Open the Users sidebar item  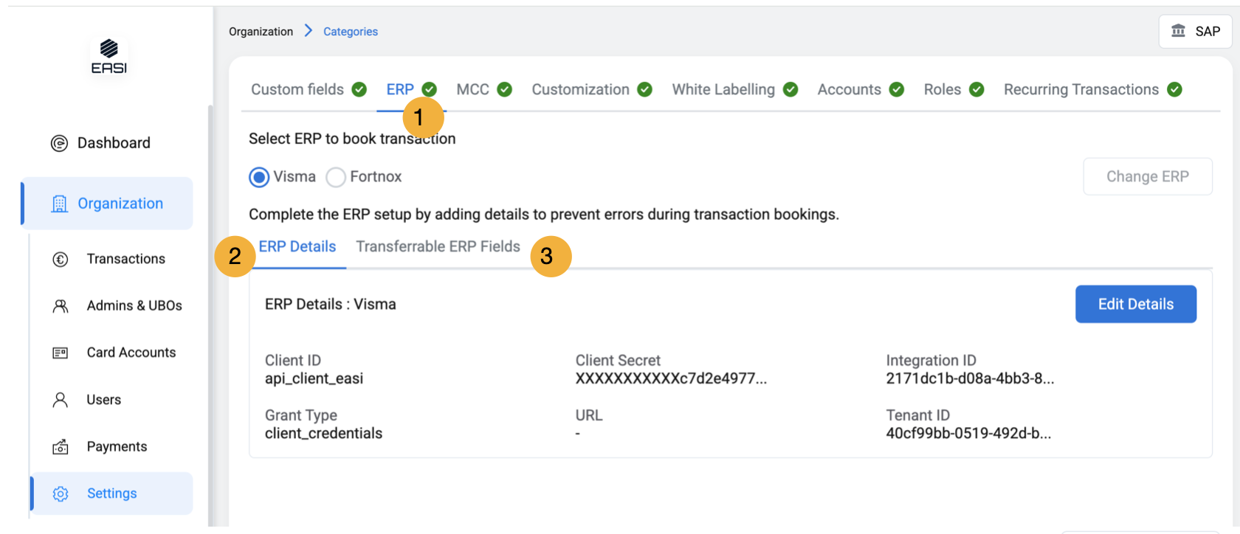pyautogui.click(x=103, y=400)
